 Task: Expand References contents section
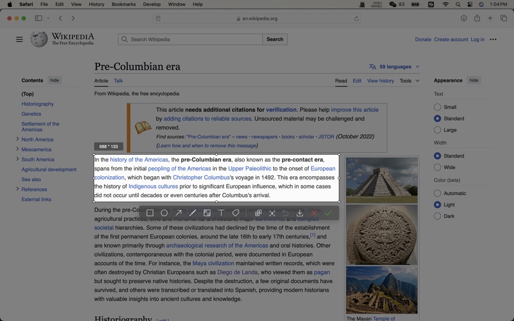[x=17, y=189]
